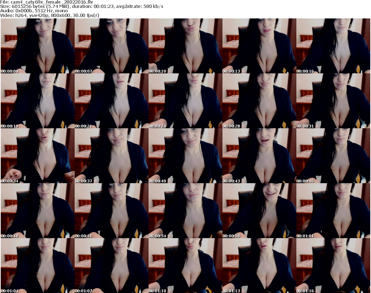Screen dimensions: 371x293
Task: Select the thumbnail frame stamped 00:01:01
Action: click(333, 211)
